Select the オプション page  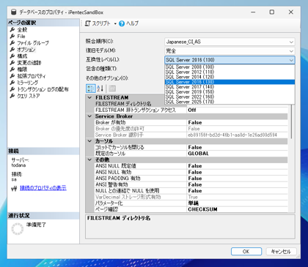pos(26,50)
